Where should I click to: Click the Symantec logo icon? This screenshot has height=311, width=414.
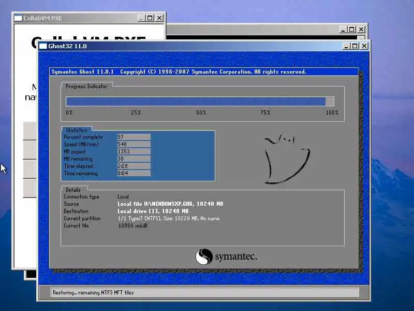tap(204, 257)
